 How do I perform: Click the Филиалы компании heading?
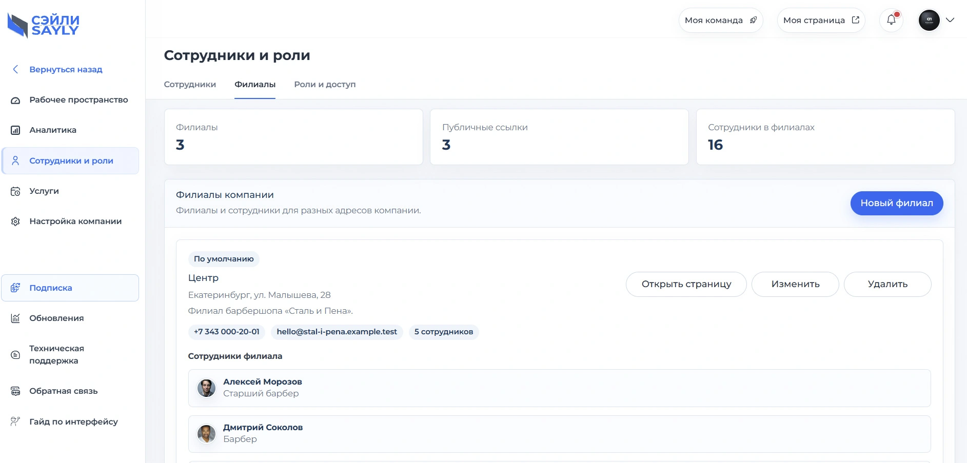coord(225,195)
